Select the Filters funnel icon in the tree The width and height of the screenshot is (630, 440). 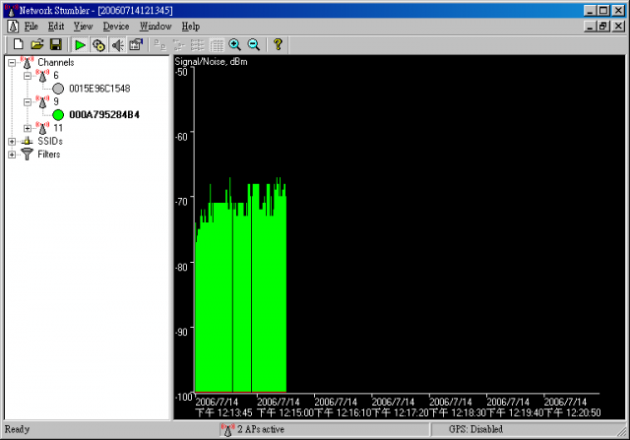tap(27, 155)
